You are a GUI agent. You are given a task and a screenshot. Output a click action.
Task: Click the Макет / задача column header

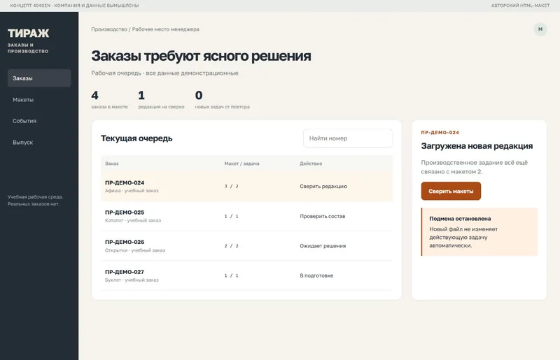241,164
